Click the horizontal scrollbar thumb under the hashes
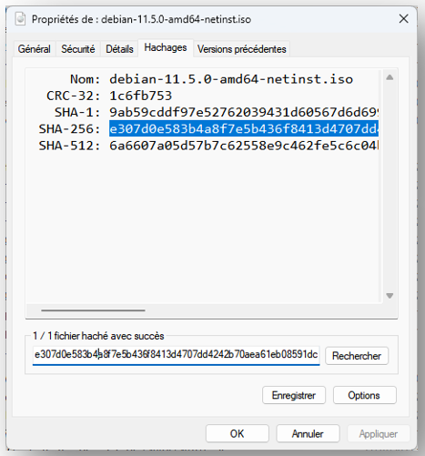The height and width of the screenshot is (456, 425). pos(93,310)
